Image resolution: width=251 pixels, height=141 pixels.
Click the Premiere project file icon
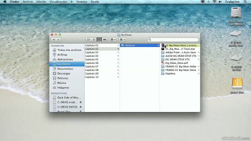(163, 45)
